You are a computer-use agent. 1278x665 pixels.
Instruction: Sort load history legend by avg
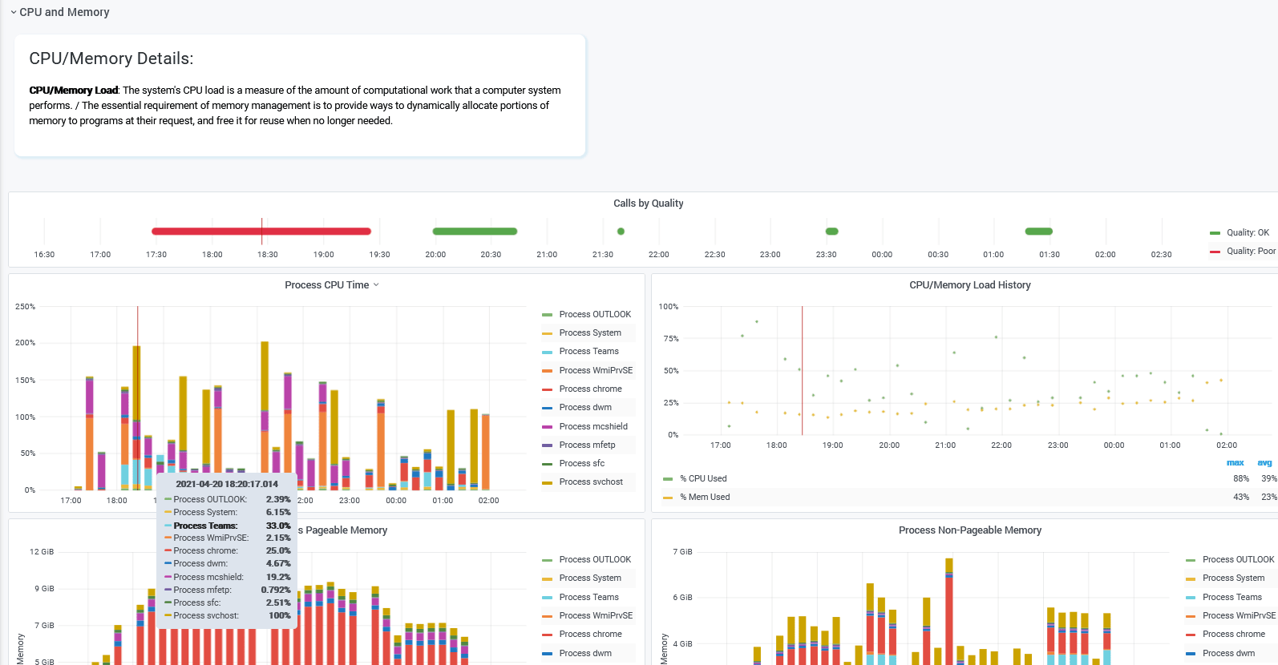(x=1264, y=463)
